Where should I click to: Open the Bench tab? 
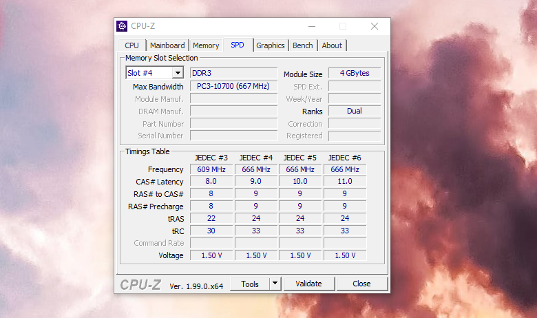tap(303, 45)
